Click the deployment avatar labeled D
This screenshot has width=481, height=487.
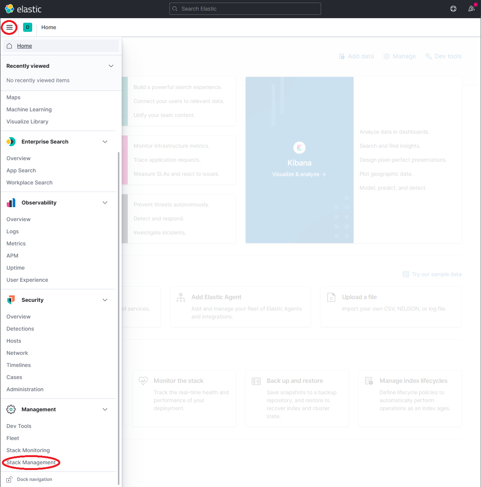(27, 27)
